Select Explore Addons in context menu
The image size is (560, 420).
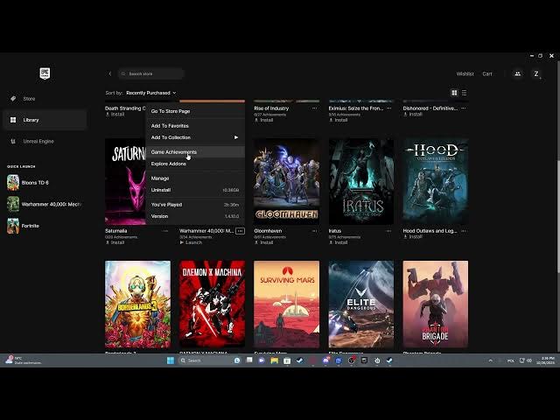195,164
